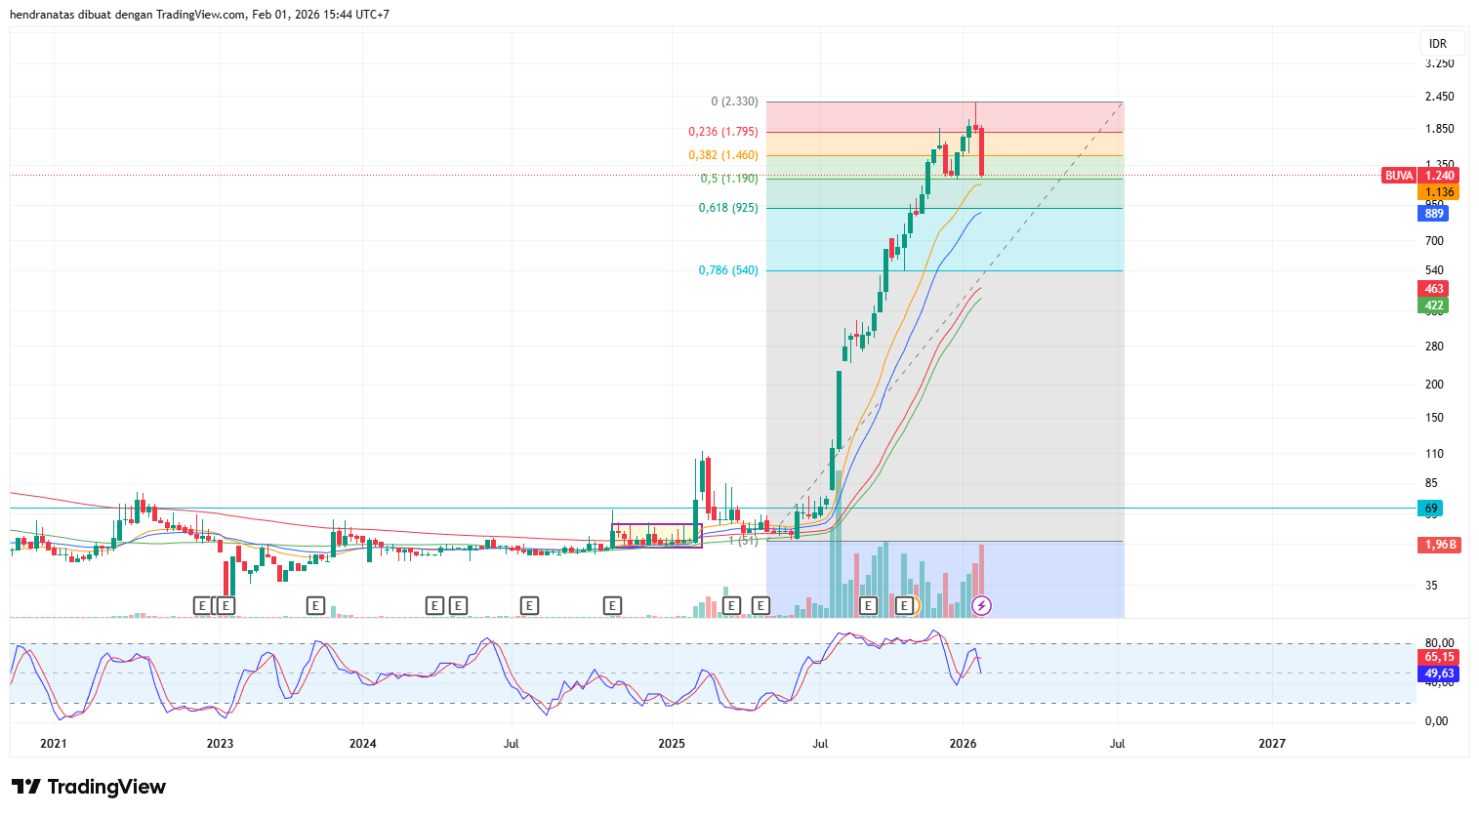1479x816 pixels.
Task: Click the 2021 time axis label
Action: pos(53,744)
